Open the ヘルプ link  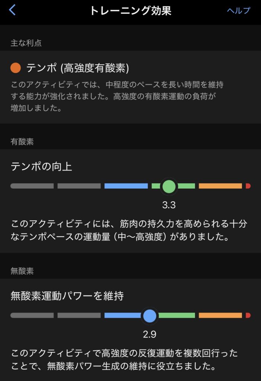point(239,10)
